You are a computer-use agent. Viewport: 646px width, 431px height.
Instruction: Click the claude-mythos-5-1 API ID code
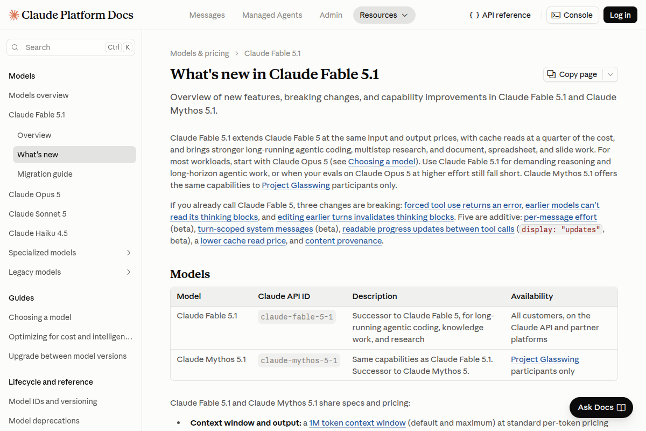coord(299,360)
